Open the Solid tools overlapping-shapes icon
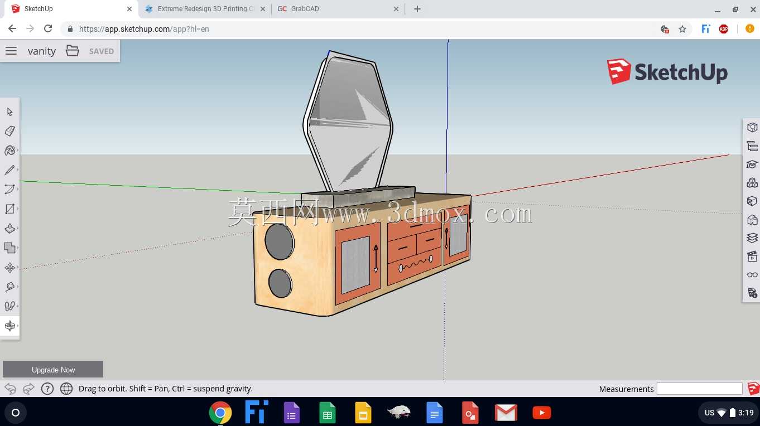The image size is (760, 426). pyautogui.click(x=9, y=248)
